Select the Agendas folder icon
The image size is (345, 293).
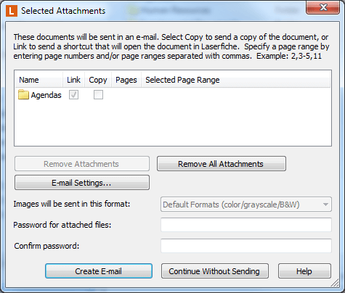23,94
